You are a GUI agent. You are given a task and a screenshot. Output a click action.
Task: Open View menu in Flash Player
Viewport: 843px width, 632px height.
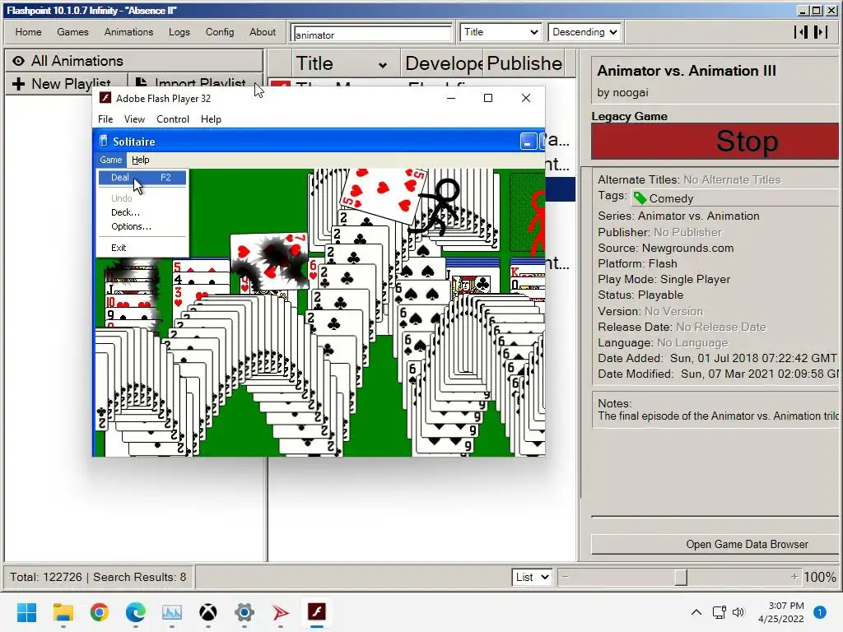134,119
